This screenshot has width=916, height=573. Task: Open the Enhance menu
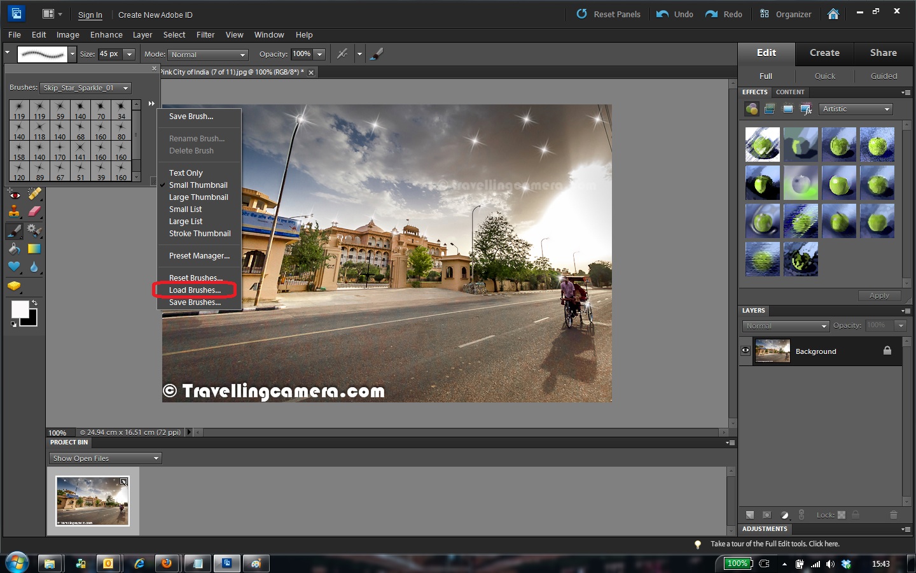click(x=106, y=35)
